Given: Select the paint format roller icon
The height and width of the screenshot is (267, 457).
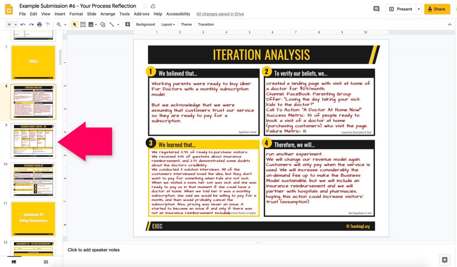Looking at the screenshot, I should [x=48, y=25].
